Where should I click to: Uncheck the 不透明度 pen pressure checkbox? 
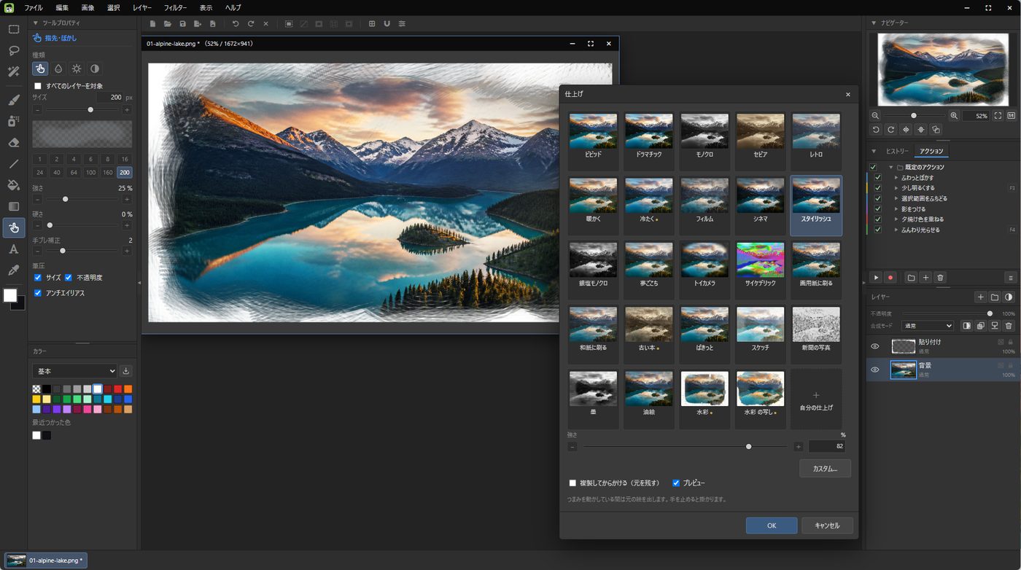(x=69, y=278)
